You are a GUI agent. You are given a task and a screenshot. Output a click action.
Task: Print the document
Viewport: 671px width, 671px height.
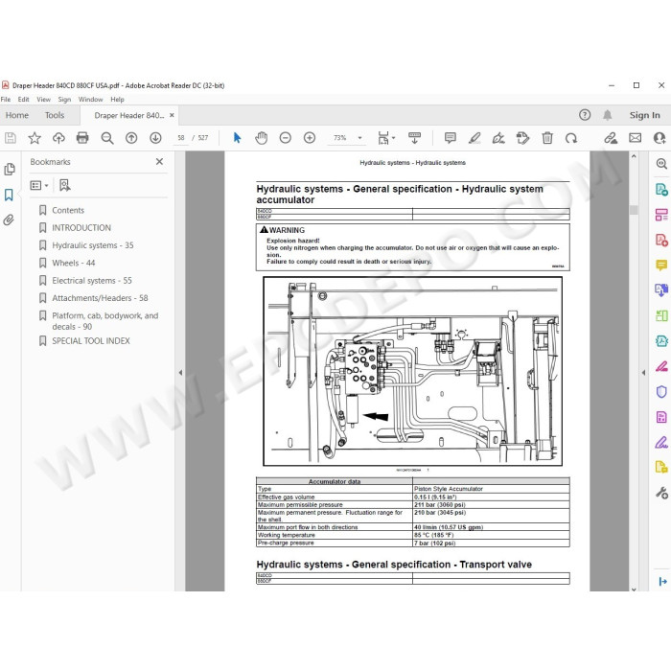pyautogui.click(x=82, y=138)
